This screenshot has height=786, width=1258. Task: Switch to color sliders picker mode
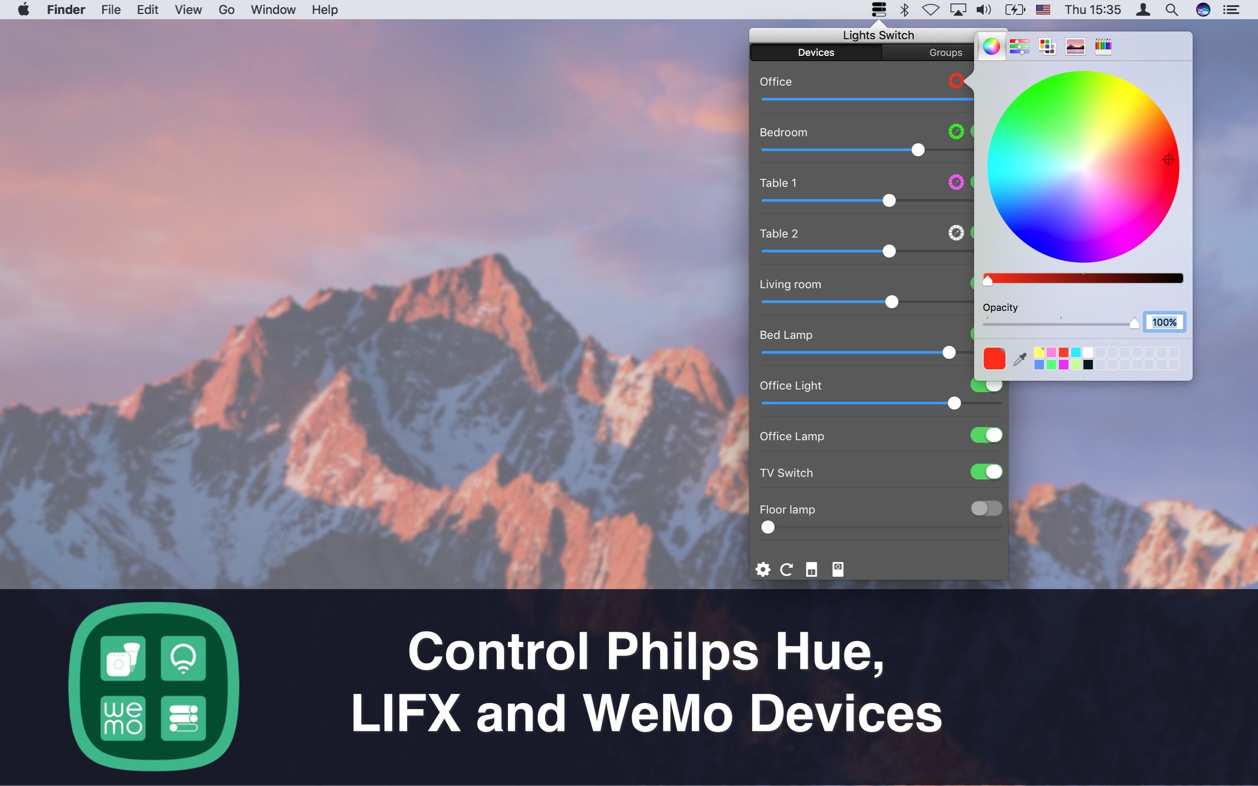(1019, 46)
